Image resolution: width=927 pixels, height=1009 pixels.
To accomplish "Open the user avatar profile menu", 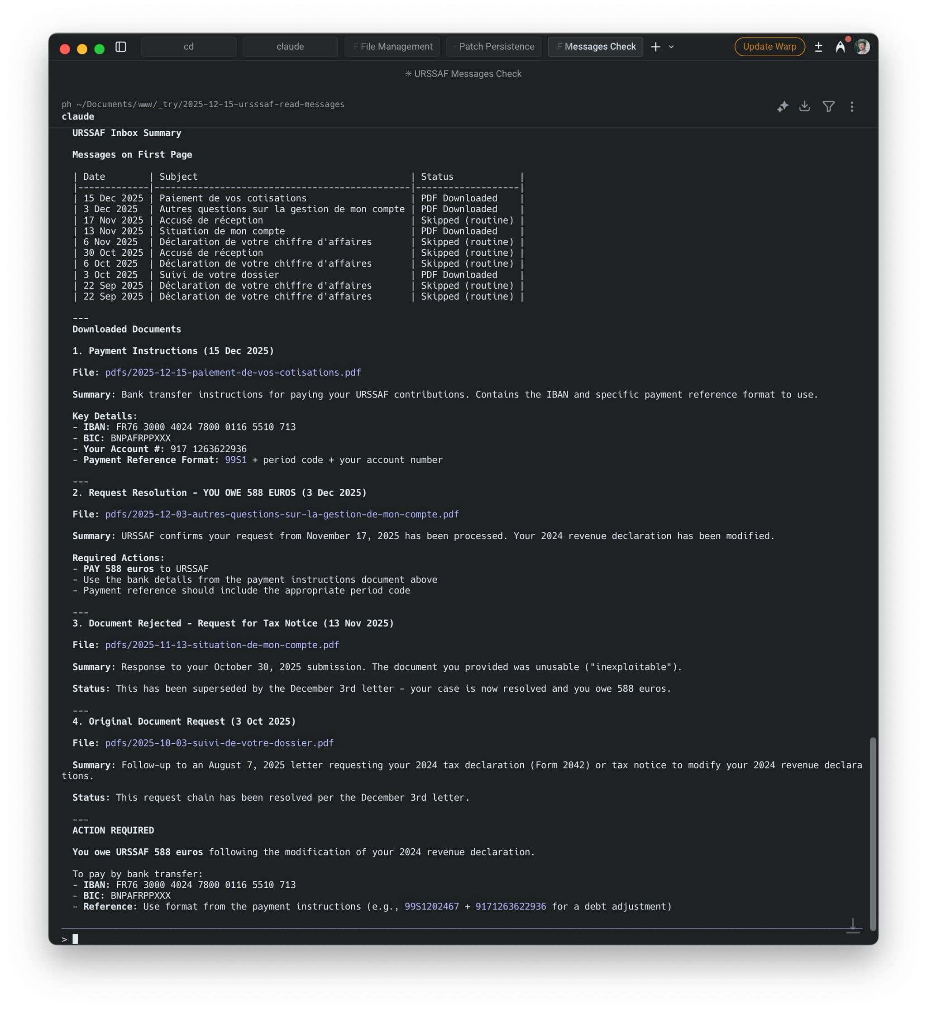I will [x=862, y=47].
